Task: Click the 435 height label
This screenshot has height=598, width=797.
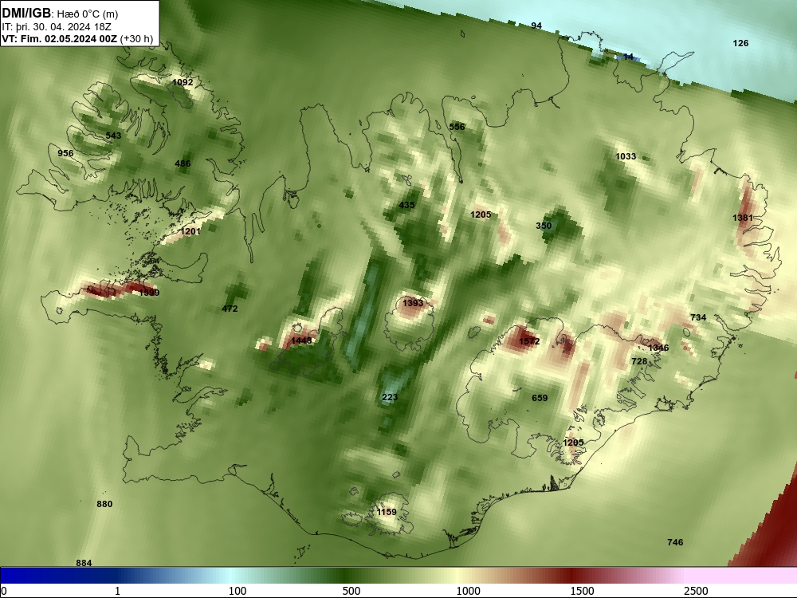Action: coord(406,205)
